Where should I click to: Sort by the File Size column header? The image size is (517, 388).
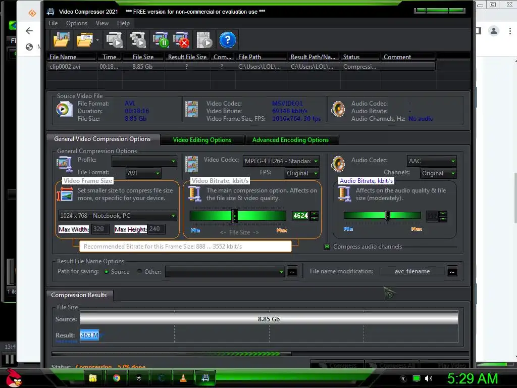point(143,57)
